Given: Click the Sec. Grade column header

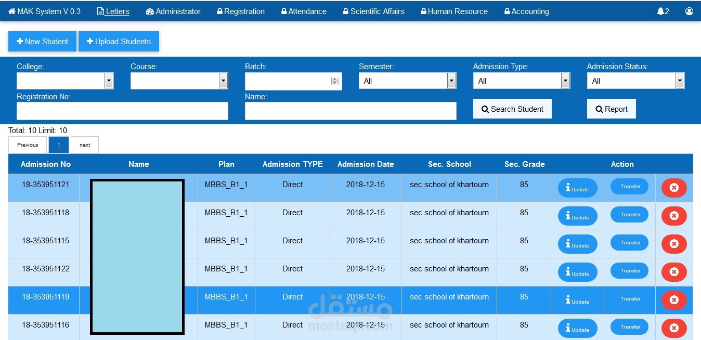Looking at the screenshot, I should [x=525, y=164].
